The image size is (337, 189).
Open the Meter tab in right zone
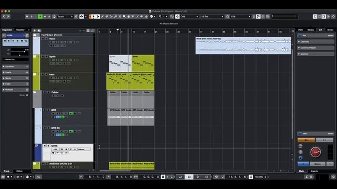330,30
